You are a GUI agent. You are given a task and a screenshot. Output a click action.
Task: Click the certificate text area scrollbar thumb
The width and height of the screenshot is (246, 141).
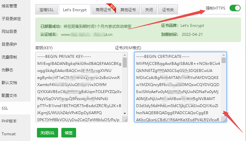[224, 60]
